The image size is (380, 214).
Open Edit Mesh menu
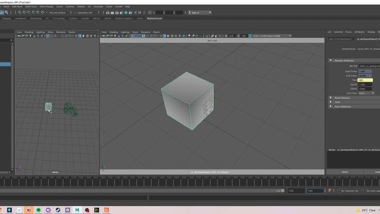point(17,7)
